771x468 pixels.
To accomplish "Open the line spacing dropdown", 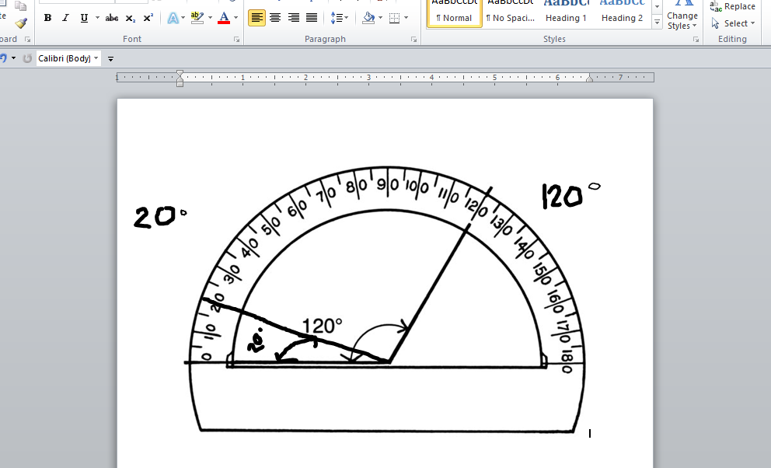I will (x=340, y=18).
